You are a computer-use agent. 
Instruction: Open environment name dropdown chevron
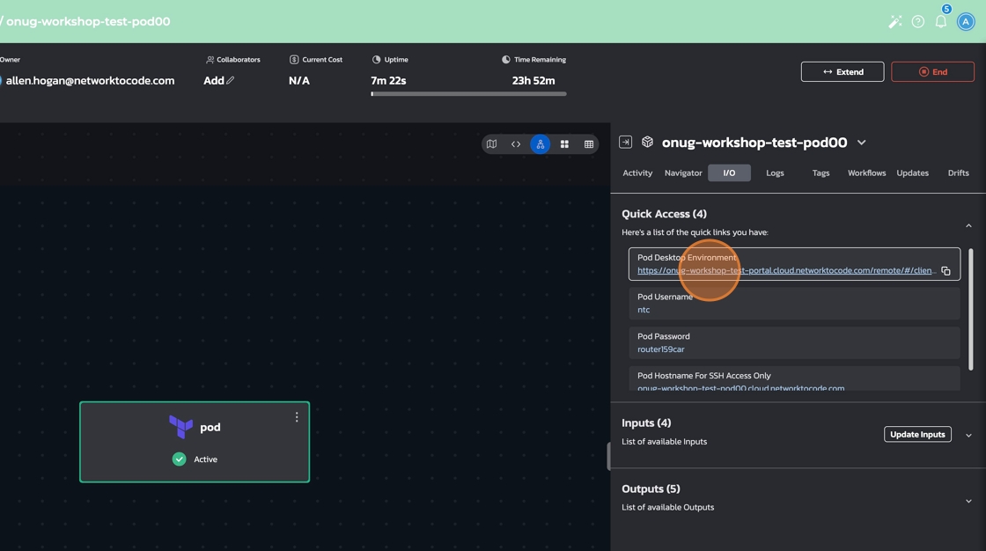862,143
